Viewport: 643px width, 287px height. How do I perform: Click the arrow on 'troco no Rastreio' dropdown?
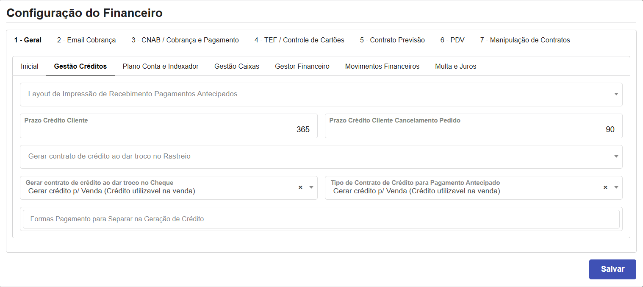[x=616, y=156]
